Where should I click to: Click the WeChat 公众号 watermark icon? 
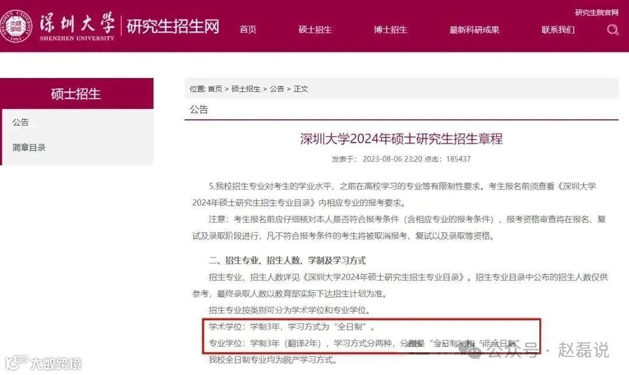point(470,350)
